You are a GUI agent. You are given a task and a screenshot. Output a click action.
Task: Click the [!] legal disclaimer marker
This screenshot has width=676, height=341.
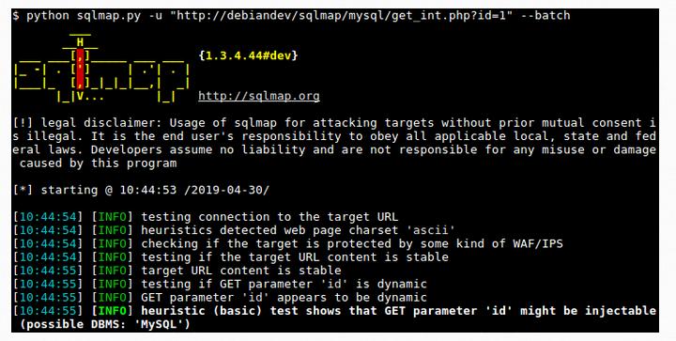(23, 123)
